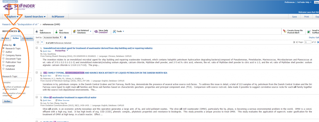Image resolution: width=319 pixels, height=122 pixels.
Task: Switch to the Categorize tab
Action: tap(27, 38)
